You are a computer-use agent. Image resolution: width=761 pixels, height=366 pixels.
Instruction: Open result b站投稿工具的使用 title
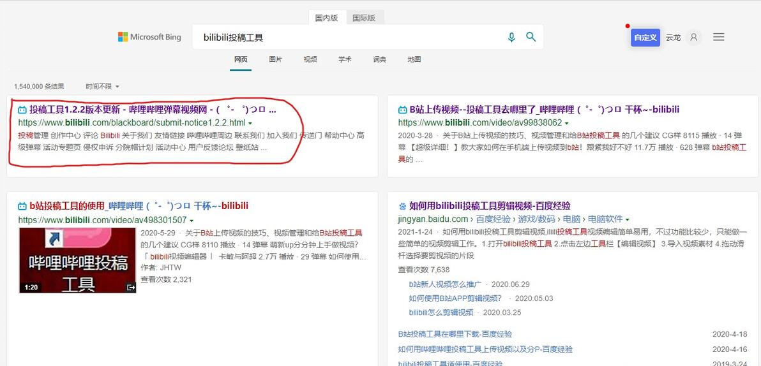[139, 206]
